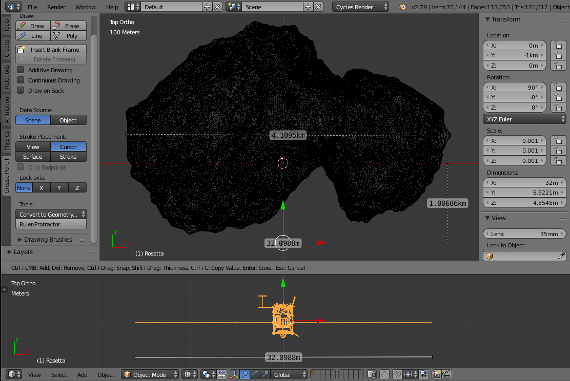Open the Cycles Render engine dropdown

pyautogui.click(x=360, y=7)
